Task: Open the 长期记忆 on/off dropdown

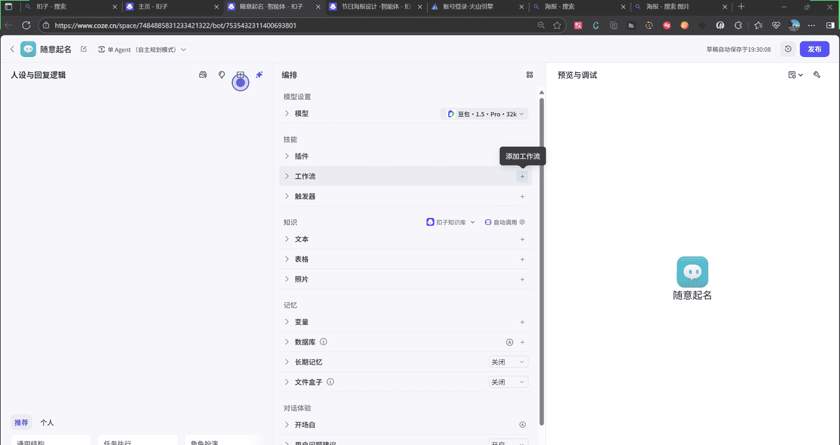Action: [x=509, y=362]
